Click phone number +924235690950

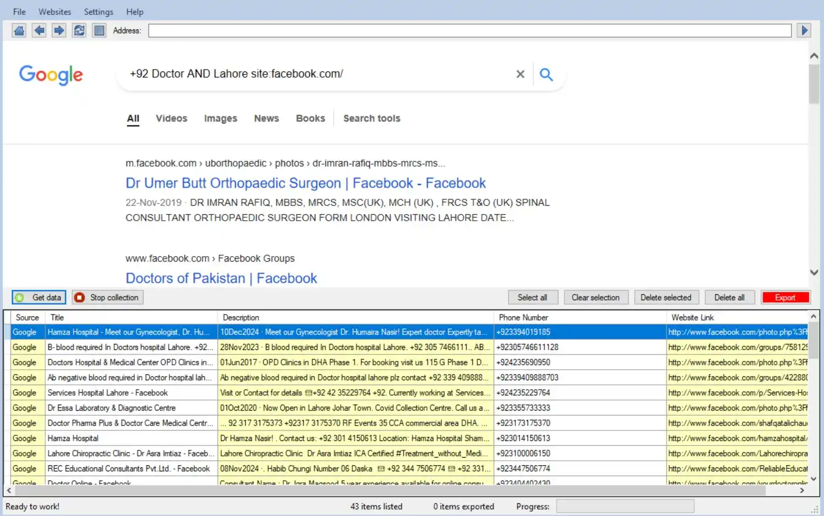(x=523, y=363)
